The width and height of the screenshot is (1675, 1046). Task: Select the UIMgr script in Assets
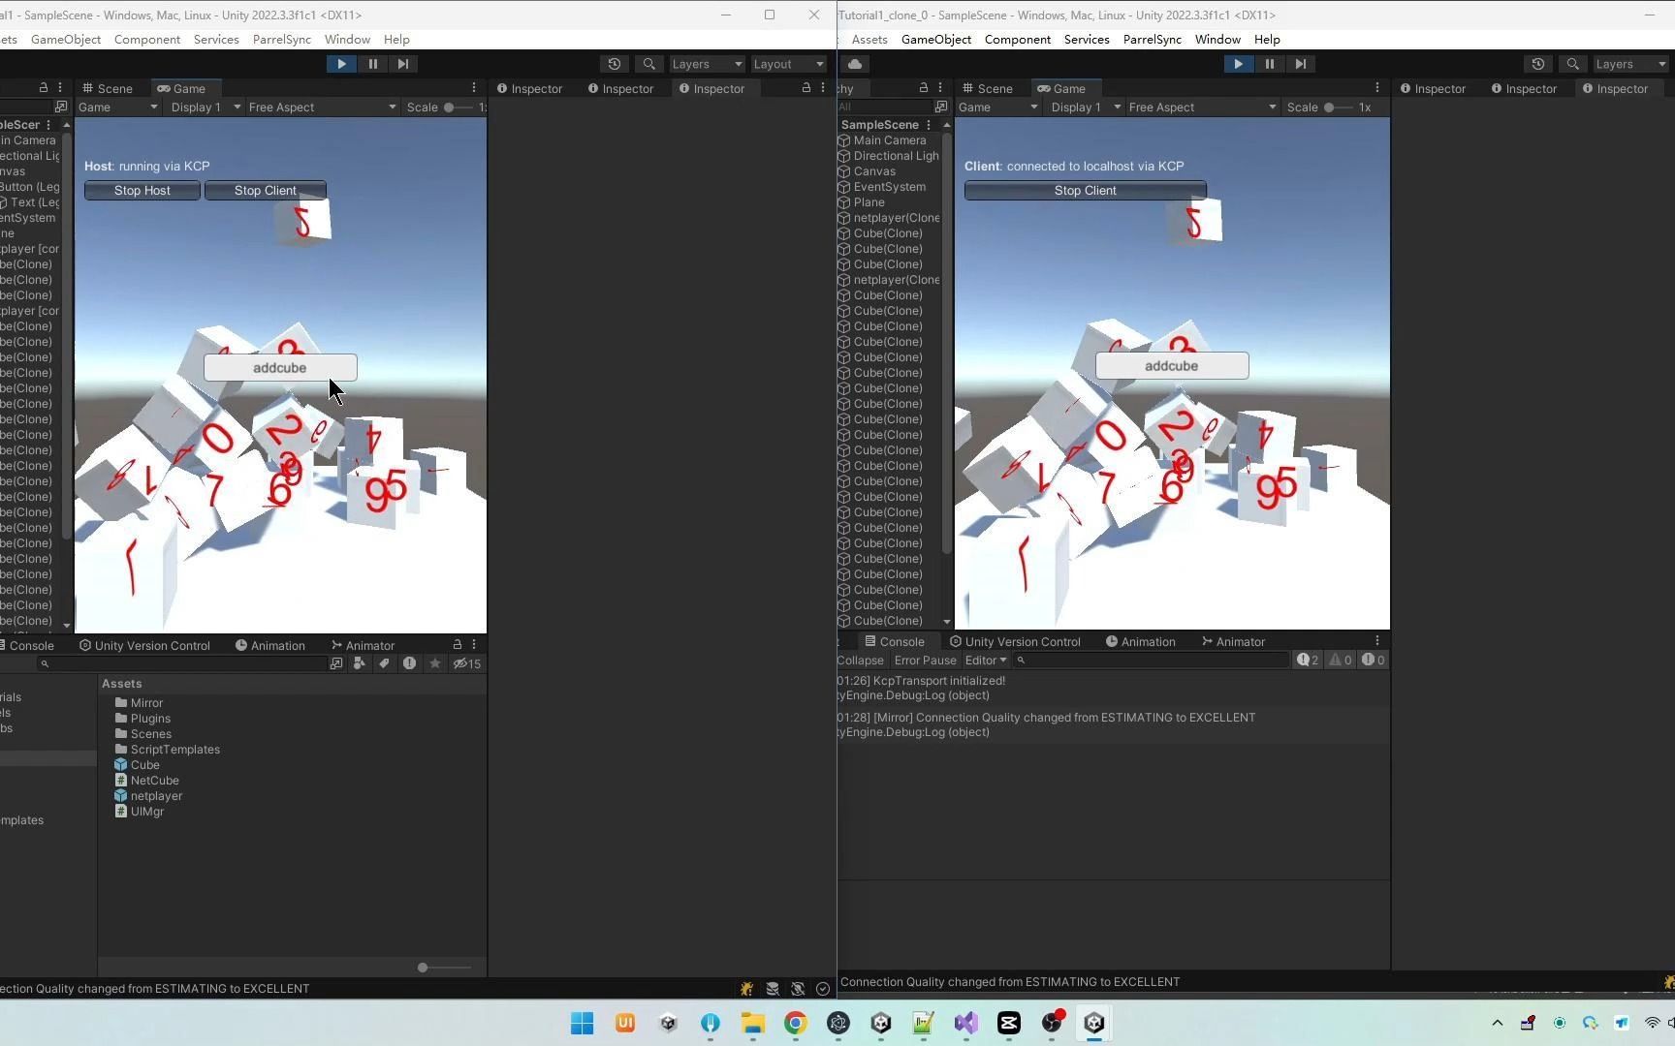pyautogui.click(x=147, y=812)
